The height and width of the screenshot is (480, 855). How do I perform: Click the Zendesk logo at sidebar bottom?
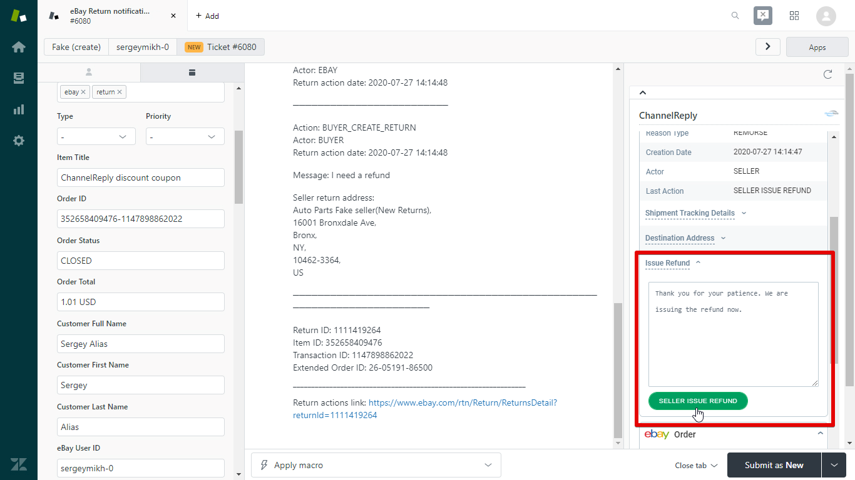coord(19,464)
